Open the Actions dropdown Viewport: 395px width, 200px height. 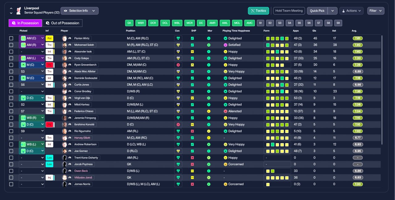pyautogui.click(x=351, y=11)
